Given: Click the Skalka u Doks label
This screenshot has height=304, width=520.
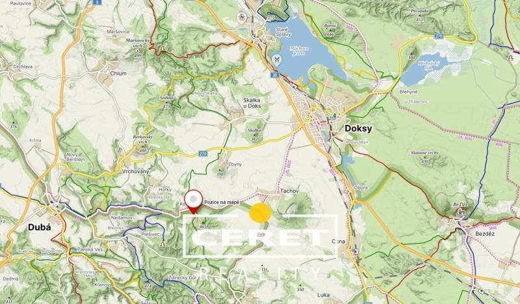Looking at the screenshot, I should pyautogui.click(x=252, y=103).
